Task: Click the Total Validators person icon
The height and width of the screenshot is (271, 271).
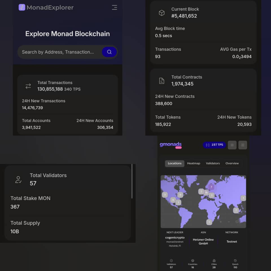Action: coord(18,180)
